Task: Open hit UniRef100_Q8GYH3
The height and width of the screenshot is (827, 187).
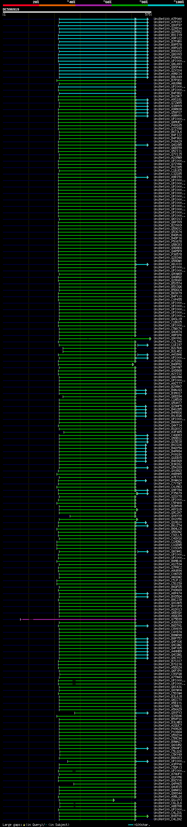Action: click(168, 54)
